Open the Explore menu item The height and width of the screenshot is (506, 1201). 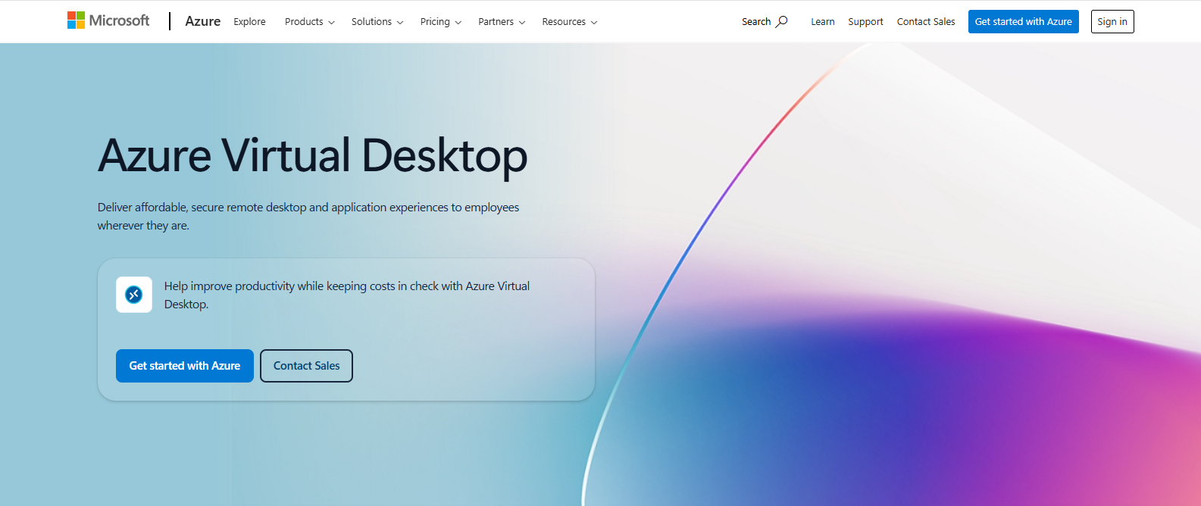click(x=249, y=21)
